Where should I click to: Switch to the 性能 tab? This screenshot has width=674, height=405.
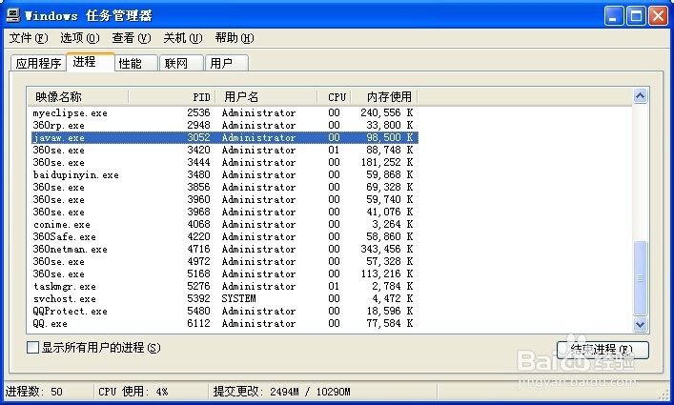point(135,64)
